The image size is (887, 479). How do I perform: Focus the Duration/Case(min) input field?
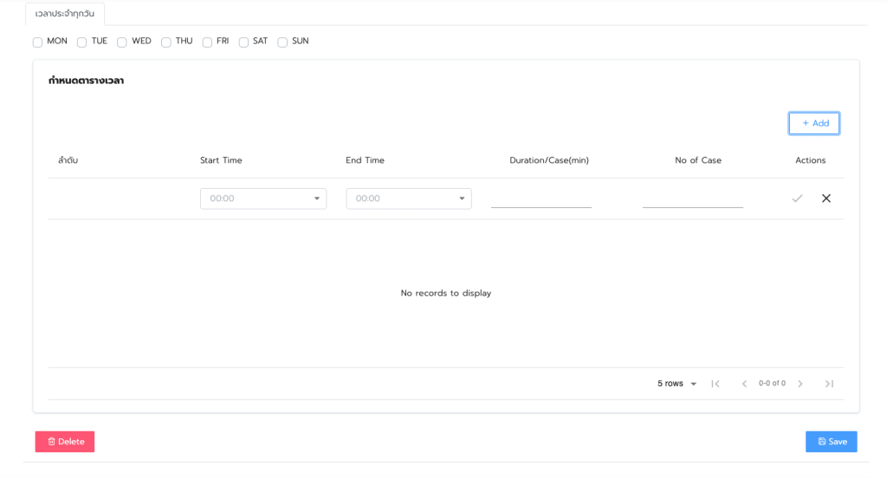tap(541, 198)
